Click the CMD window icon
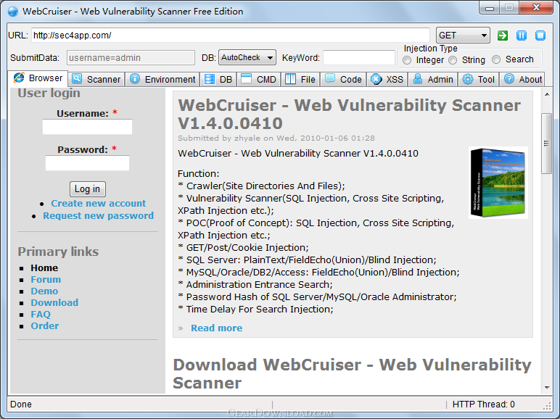Image resolution: width=560 pixels, height=419 pixels. click(247, 79)
